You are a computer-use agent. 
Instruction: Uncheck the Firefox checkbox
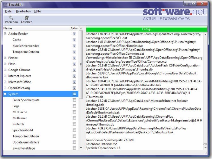click(74, 58)
